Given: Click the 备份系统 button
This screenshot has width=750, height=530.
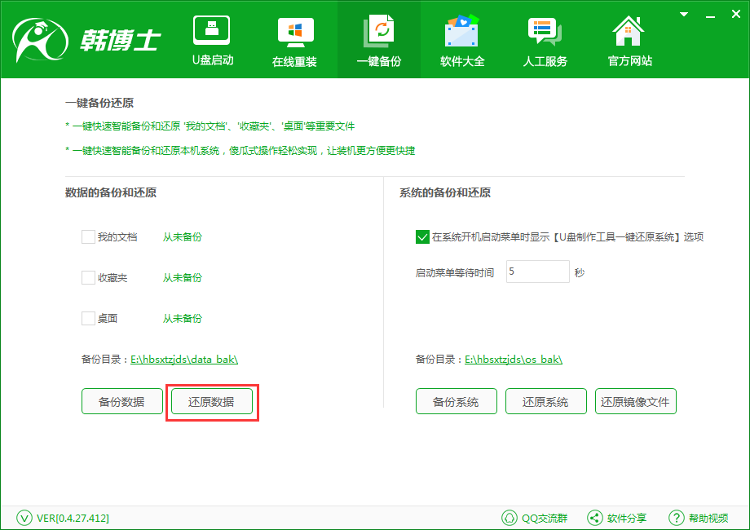Looking at the screenshot, I should point(456,402).
